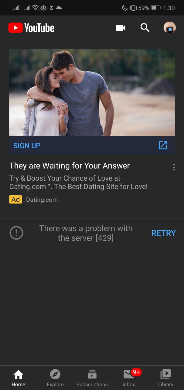Switch to the Explore tab
Viewport: 184px width, 390px height.
[55, 378]
